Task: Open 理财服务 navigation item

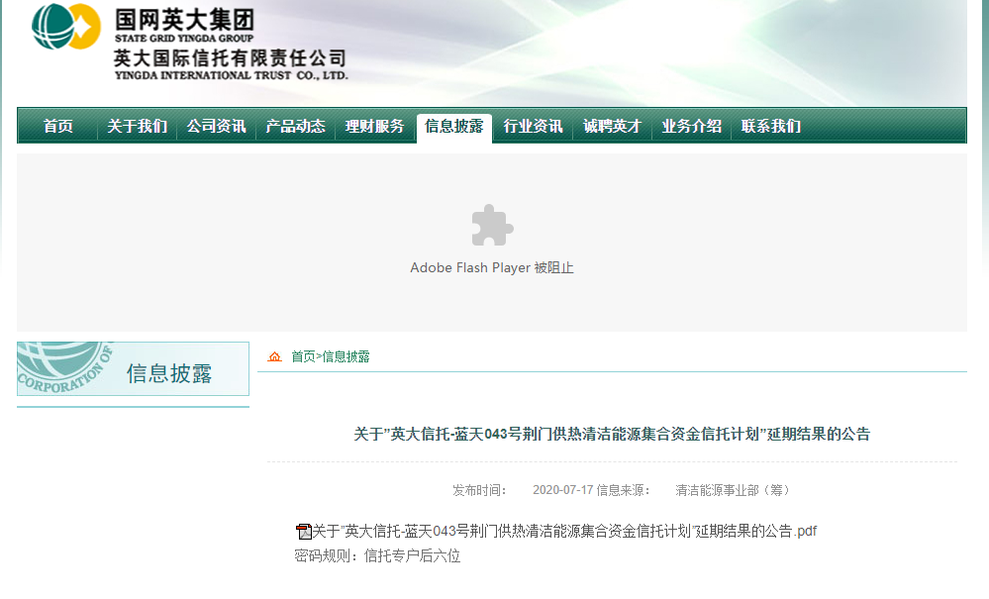Action: point(374,126)
